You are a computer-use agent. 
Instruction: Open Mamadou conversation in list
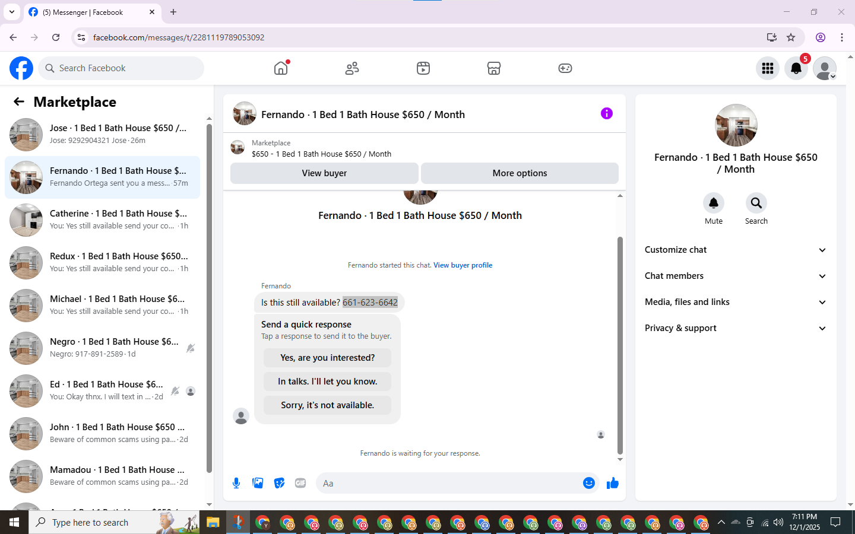[x=102, y=476]
